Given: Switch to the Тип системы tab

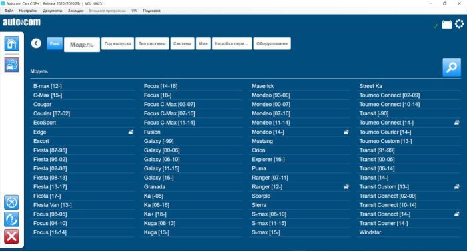Looking at the screenshot, I should (x=152, y=43).
